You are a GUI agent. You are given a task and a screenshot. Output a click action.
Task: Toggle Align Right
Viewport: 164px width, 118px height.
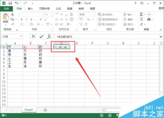click(x=66, y=19)
